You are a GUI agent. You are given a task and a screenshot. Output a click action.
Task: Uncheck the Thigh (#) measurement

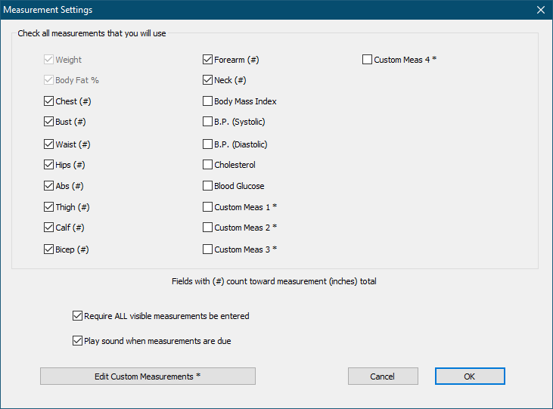click(49, 207)
